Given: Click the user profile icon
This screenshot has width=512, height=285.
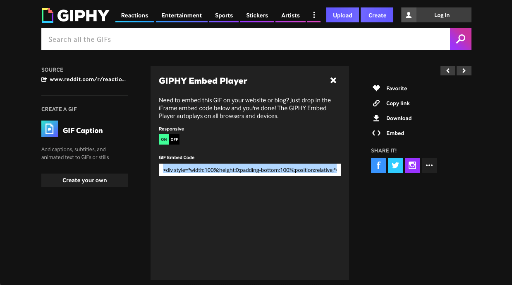Looking at the screenshot, I should click(409, 15).
